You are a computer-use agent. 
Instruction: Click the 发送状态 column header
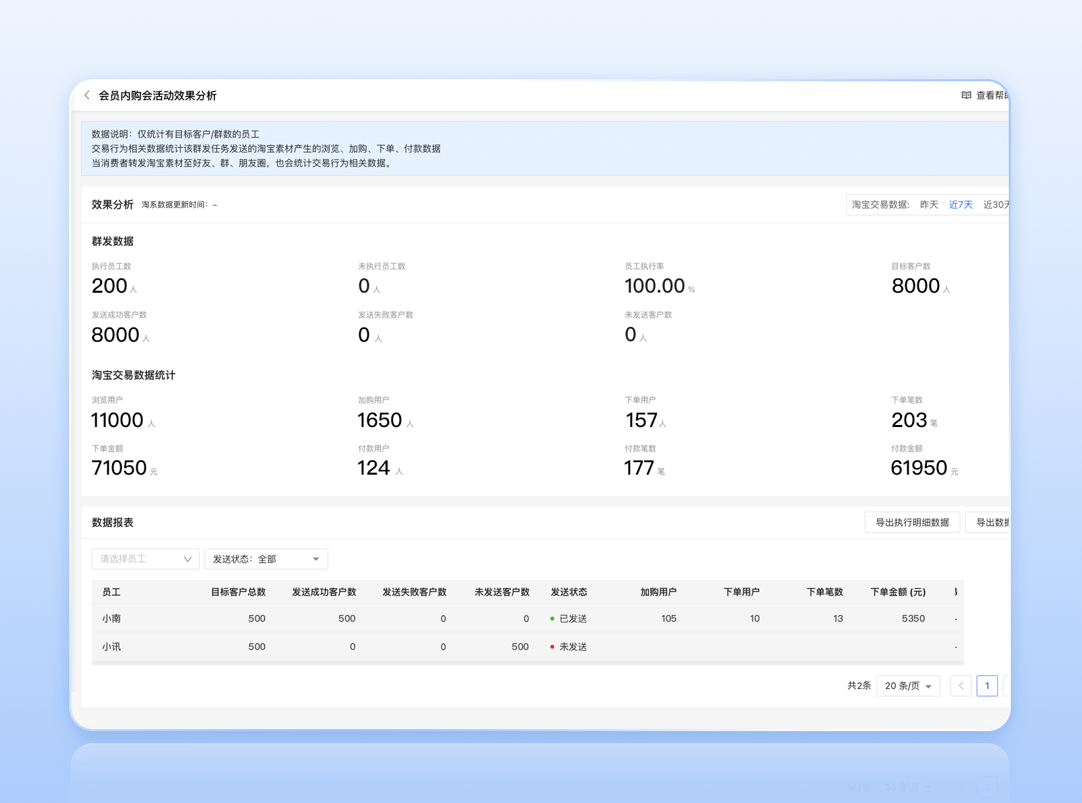[569, 592]
